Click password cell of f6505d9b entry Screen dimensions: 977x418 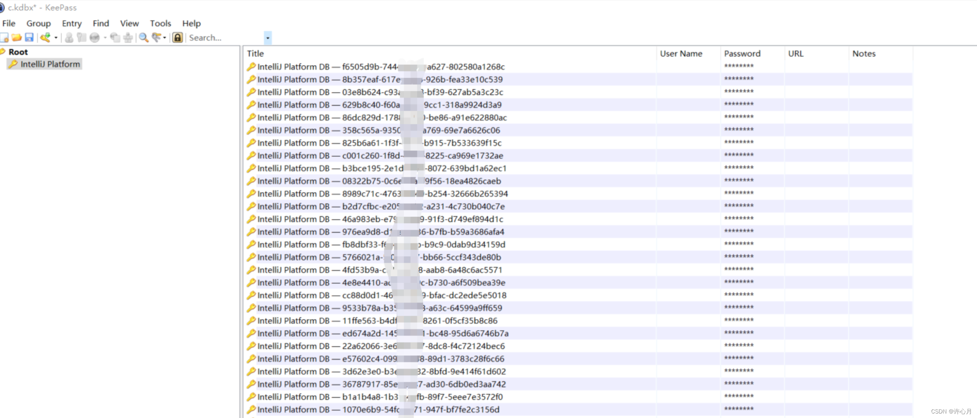pyautogui.click(x=753, y=67)
